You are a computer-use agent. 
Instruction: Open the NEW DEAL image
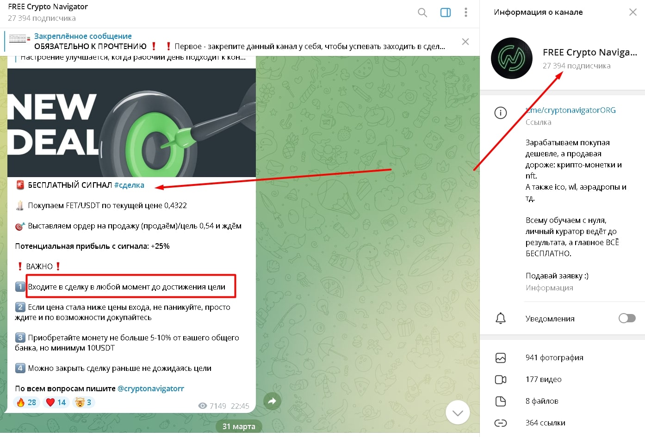point(131,123)
